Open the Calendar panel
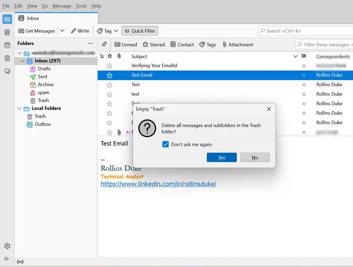Image resolution: width=353 pixels, height=267 pixels. [7, 46]
